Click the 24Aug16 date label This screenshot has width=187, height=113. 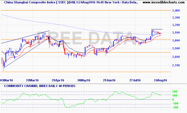(x=161, y=80)
